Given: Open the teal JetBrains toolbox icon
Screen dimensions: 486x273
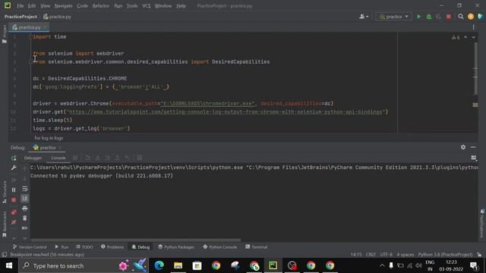Looking at the screenshot, I should [481, 17].
